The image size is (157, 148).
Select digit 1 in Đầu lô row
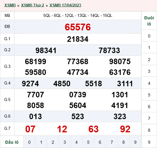(41, 142)
